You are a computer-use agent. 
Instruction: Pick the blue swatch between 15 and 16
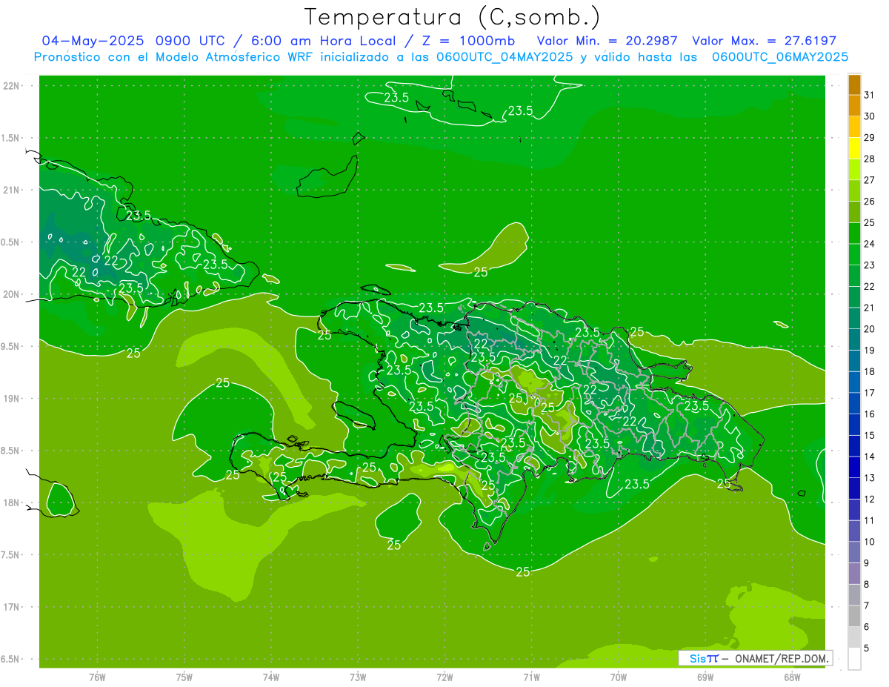tap(854, 425)
